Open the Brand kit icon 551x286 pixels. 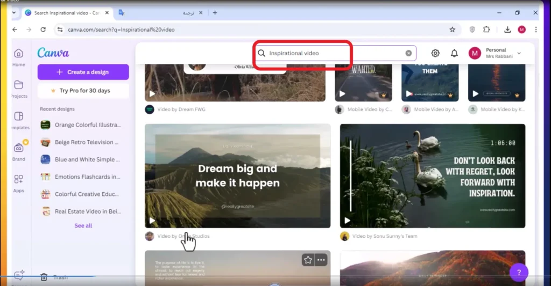[x=19, y=148]
